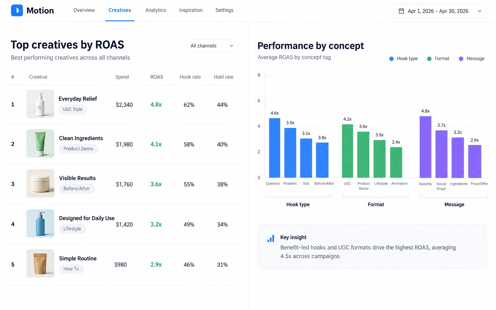Click the calendar icon in date picker
The image size is (496, 310).
click(401, 11)
